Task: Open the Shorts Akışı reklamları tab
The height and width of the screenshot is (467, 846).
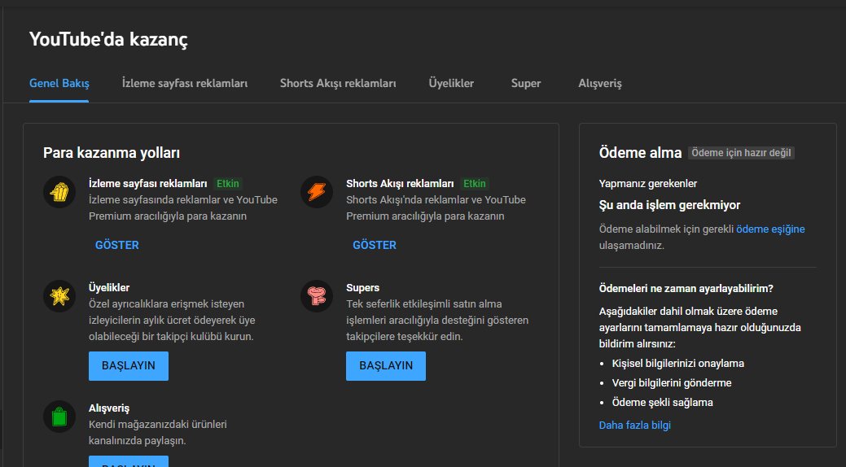Action: click(338, 83)
